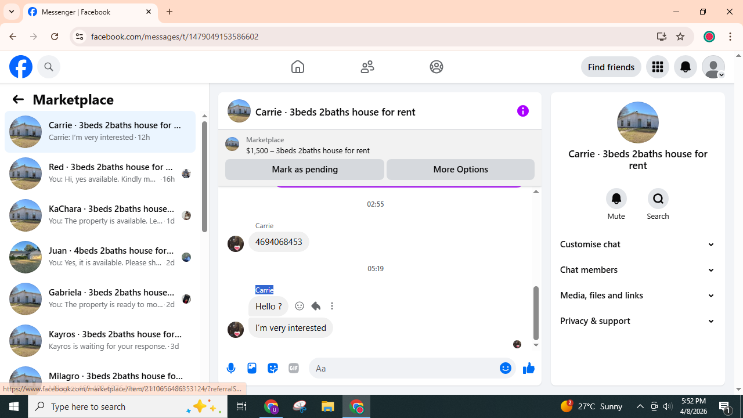Open the KaChara conversation
This screenshot has height=418, width=743.
point(100,215)
